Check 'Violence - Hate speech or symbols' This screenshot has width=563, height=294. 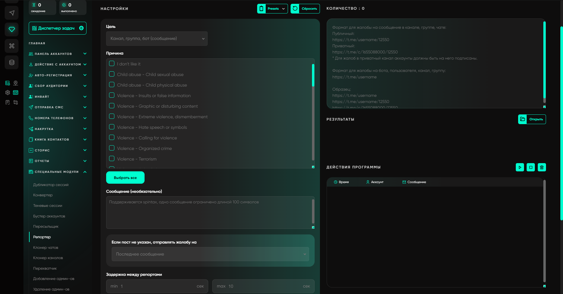112,127
